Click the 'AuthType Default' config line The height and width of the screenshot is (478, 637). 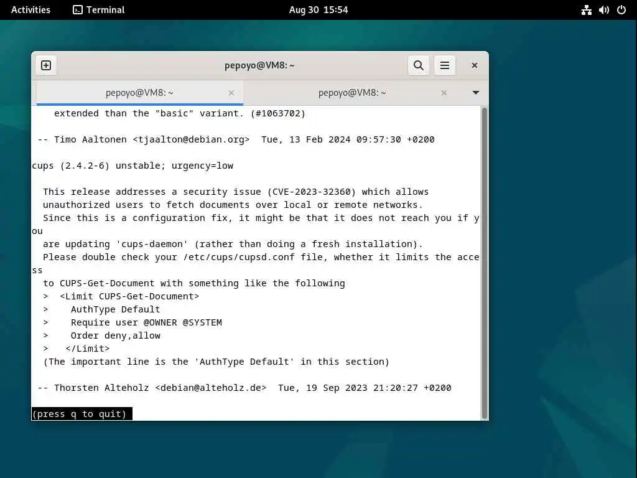click(115, 309)
